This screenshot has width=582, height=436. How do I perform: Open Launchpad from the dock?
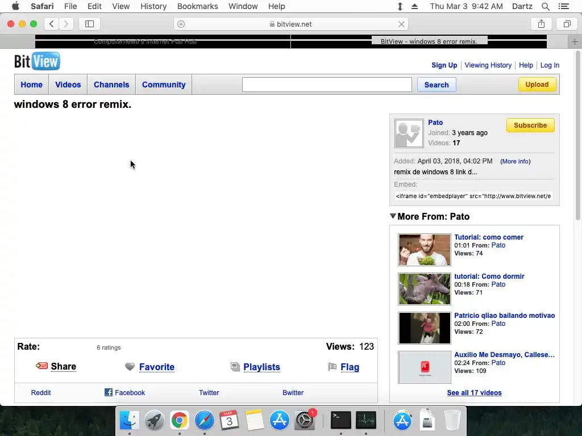click(x=155, y=420)
